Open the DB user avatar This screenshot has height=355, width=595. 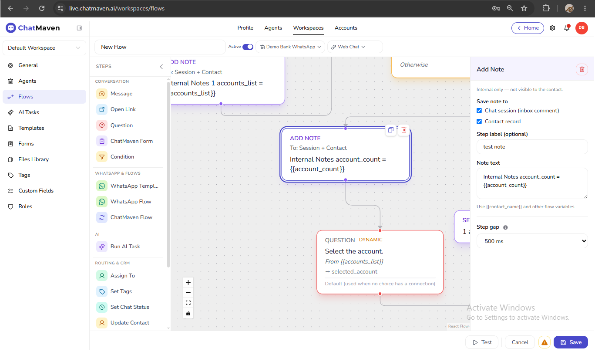582,28
